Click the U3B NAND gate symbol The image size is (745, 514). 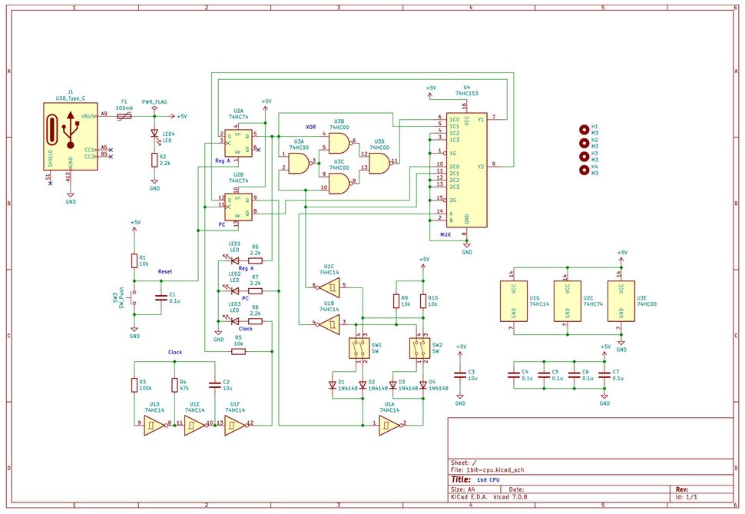338,142
